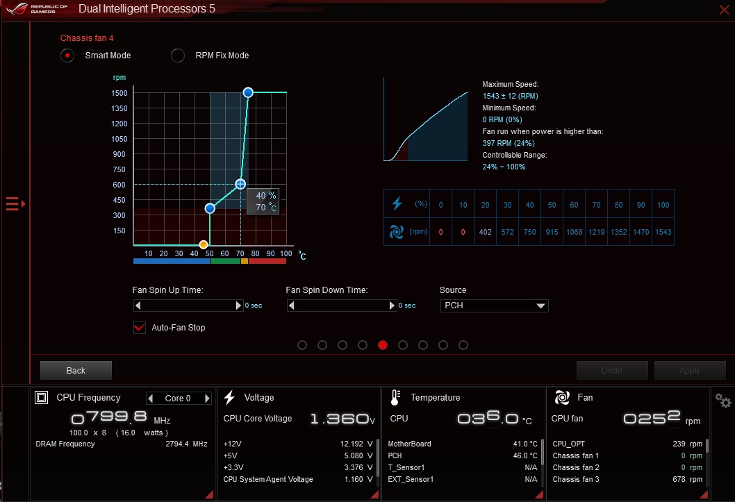Click the "1543 ± 12 (RPM)" maximum speed value
This screenshot has height=502, width=735.
(510, 96)
